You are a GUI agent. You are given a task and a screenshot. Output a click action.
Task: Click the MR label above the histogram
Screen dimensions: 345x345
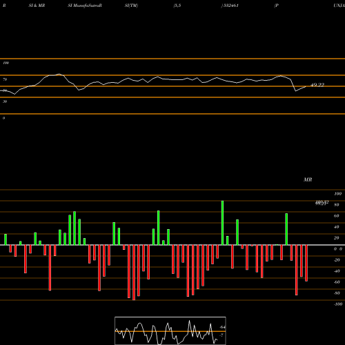[308, 179]
